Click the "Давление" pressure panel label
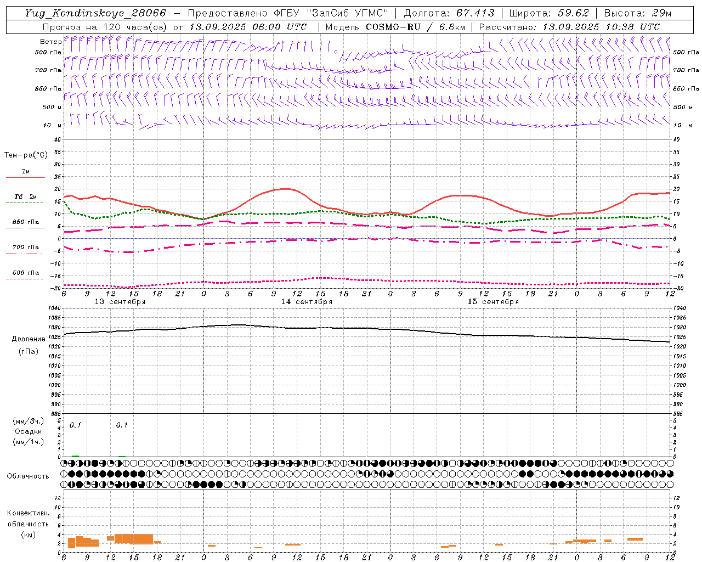 point(29,339)
